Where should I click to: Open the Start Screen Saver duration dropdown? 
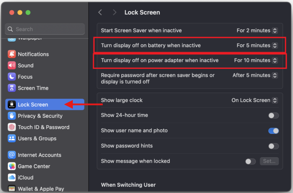coord(257,30)
